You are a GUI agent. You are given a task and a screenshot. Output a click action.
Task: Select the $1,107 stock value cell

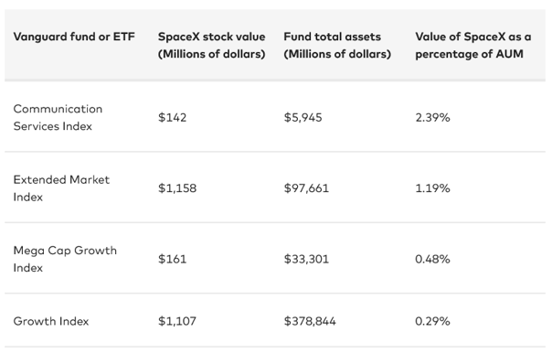click(177, 321)
